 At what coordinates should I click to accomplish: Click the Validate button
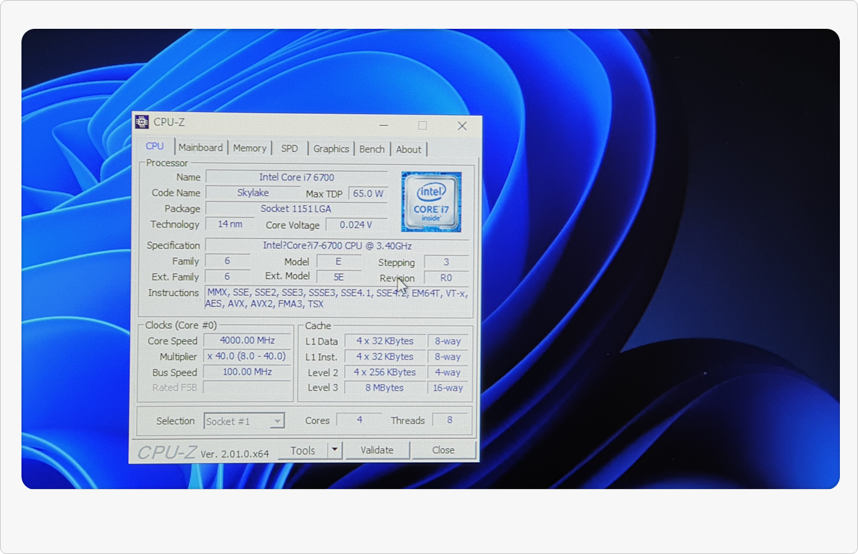377,450
